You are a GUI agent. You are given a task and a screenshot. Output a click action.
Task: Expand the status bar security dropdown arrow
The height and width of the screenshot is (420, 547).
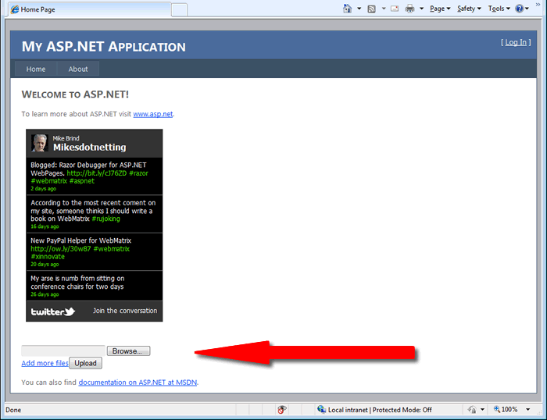482,410
